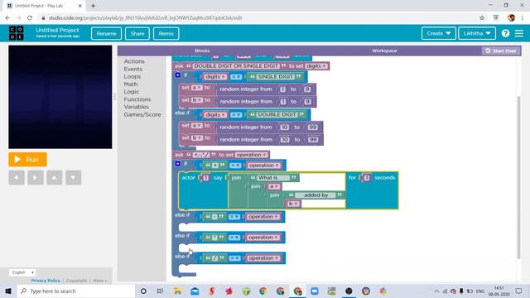Edit the DOUBLE DIGIT text in the else if condition
530x298 pixels.
point(277,115)
